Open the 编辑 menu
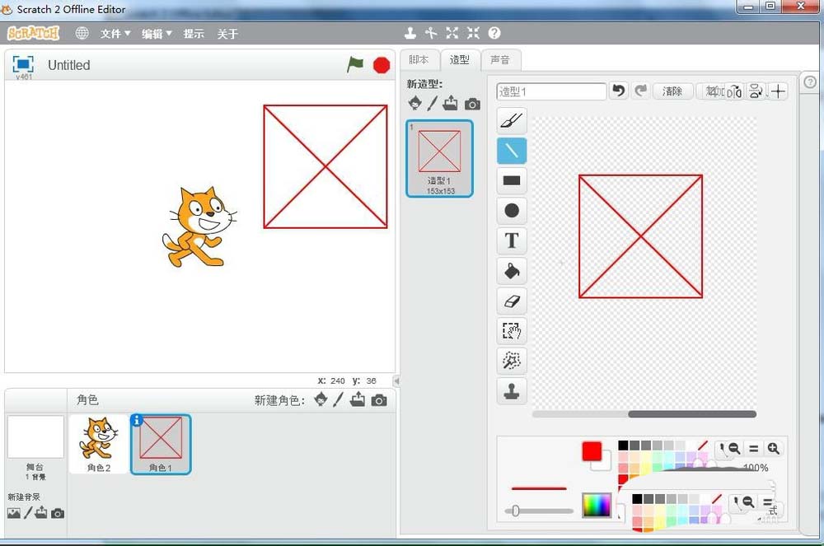The height and width of the screenshot is (546, 824). pyautogui.click(x=157, y=34)
